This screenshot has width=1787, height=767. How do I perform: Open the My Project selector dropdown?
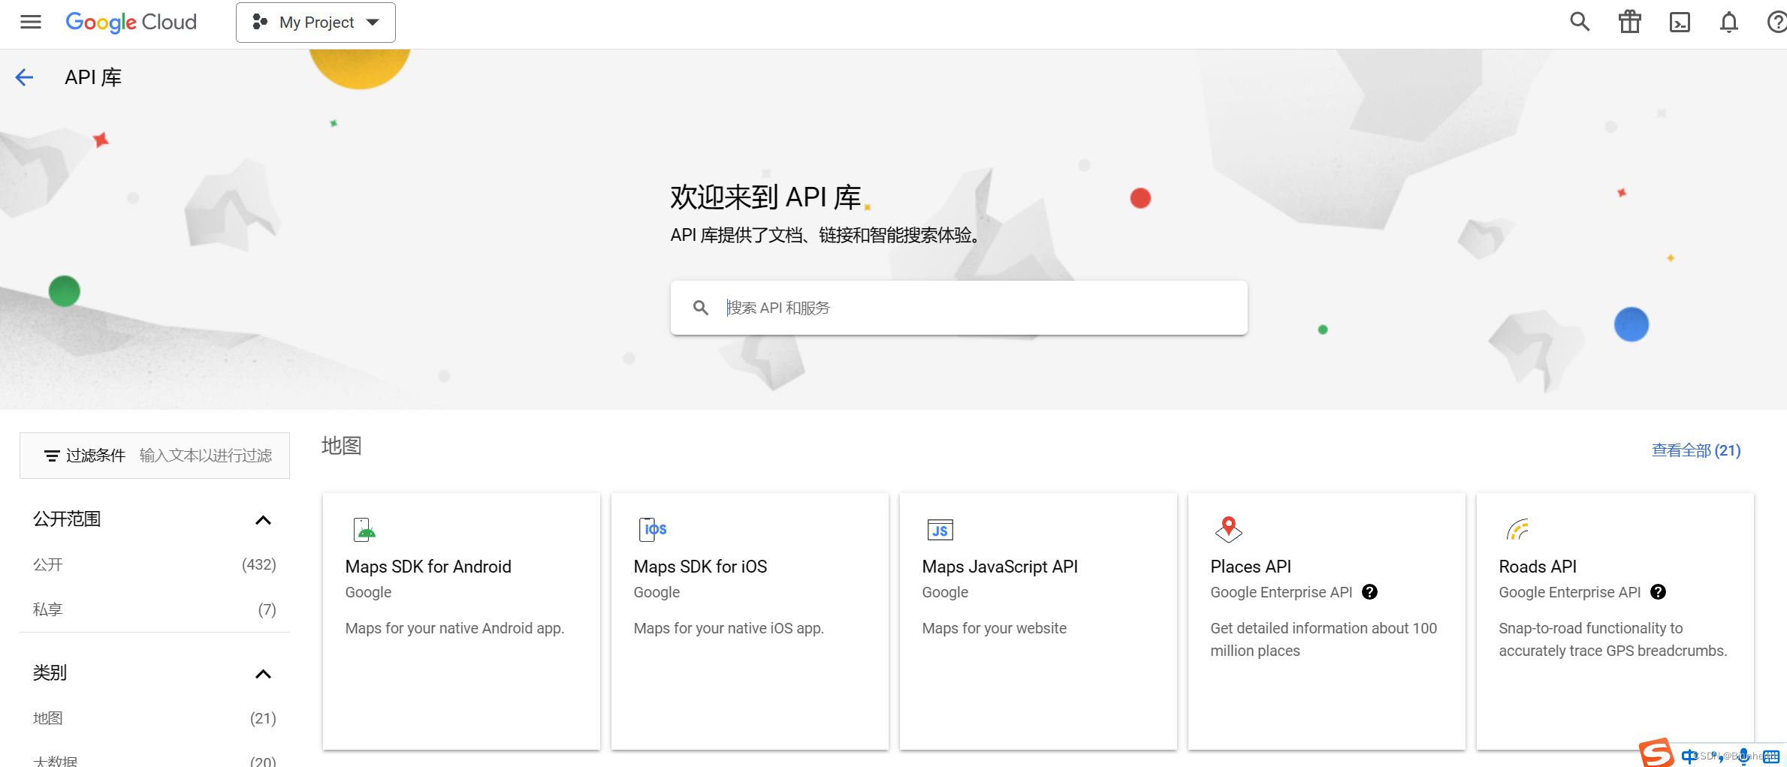tap(315, 22)
